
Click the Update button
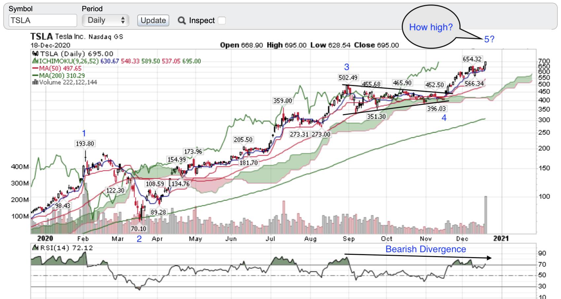tap(153, 20)
